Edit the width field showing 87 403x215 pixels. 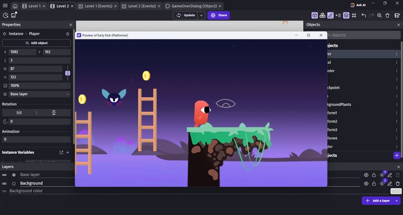pos(36,69)
